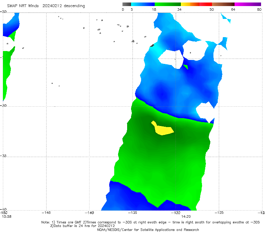This screenshot has height=232, width=265.
Task: Click the 'Times are GMT' note line
Action: point(150,222)
